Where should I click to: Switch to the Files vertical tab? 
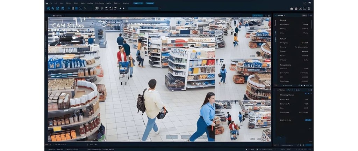coord(275,32)
